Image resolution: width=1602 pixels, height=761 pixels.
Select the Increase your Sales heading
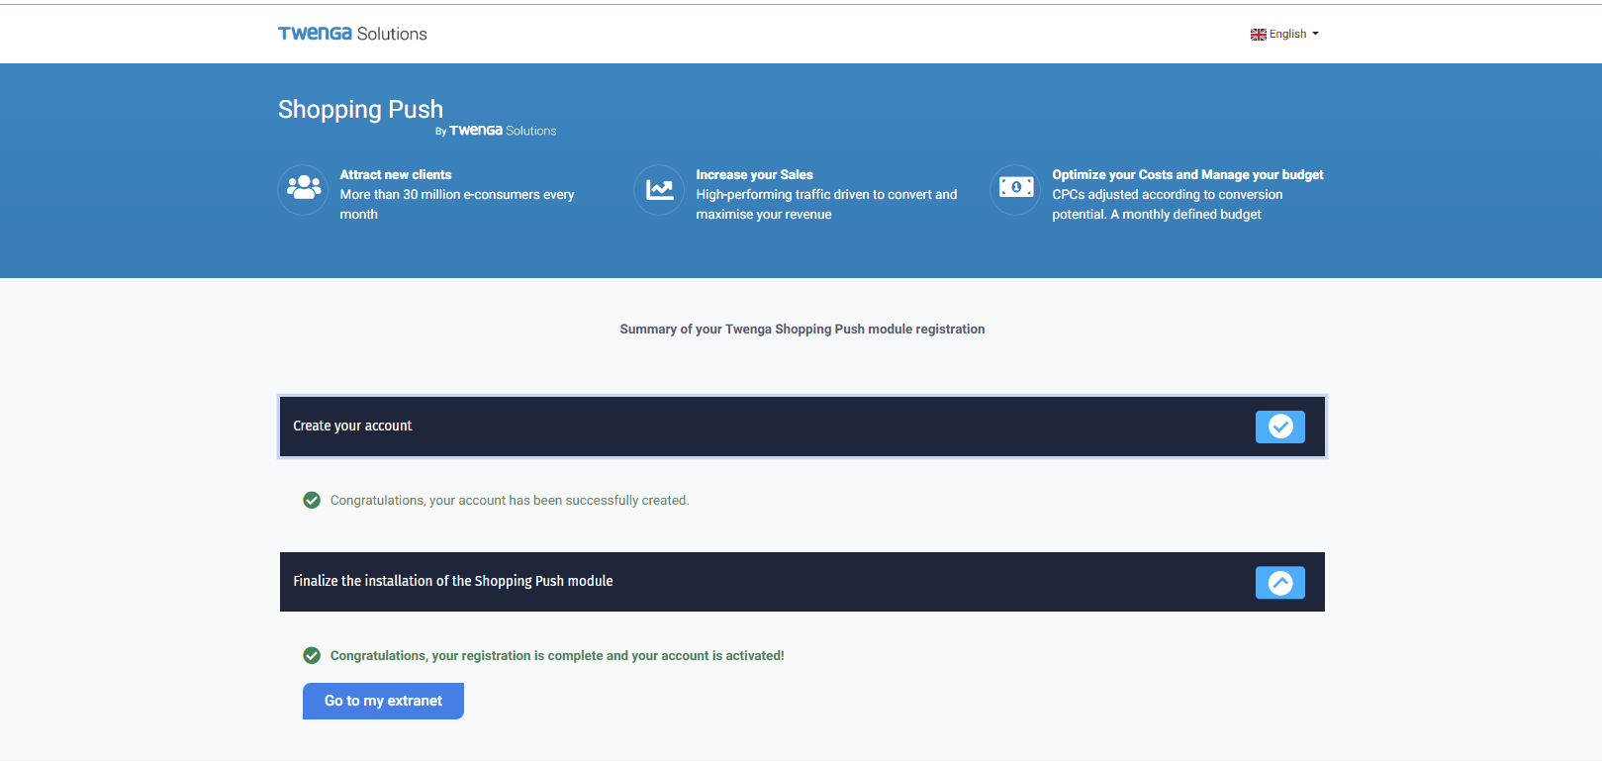pos(754,174)
